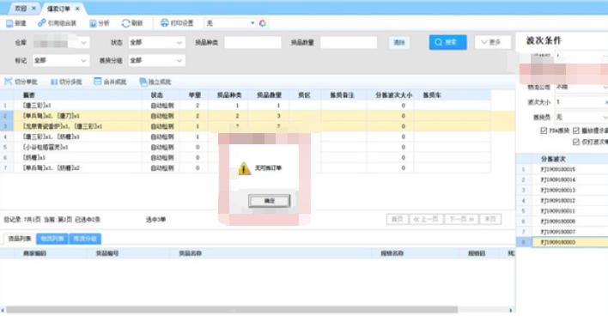
Task: Close the first tab with its x
Action: (33, 8)
